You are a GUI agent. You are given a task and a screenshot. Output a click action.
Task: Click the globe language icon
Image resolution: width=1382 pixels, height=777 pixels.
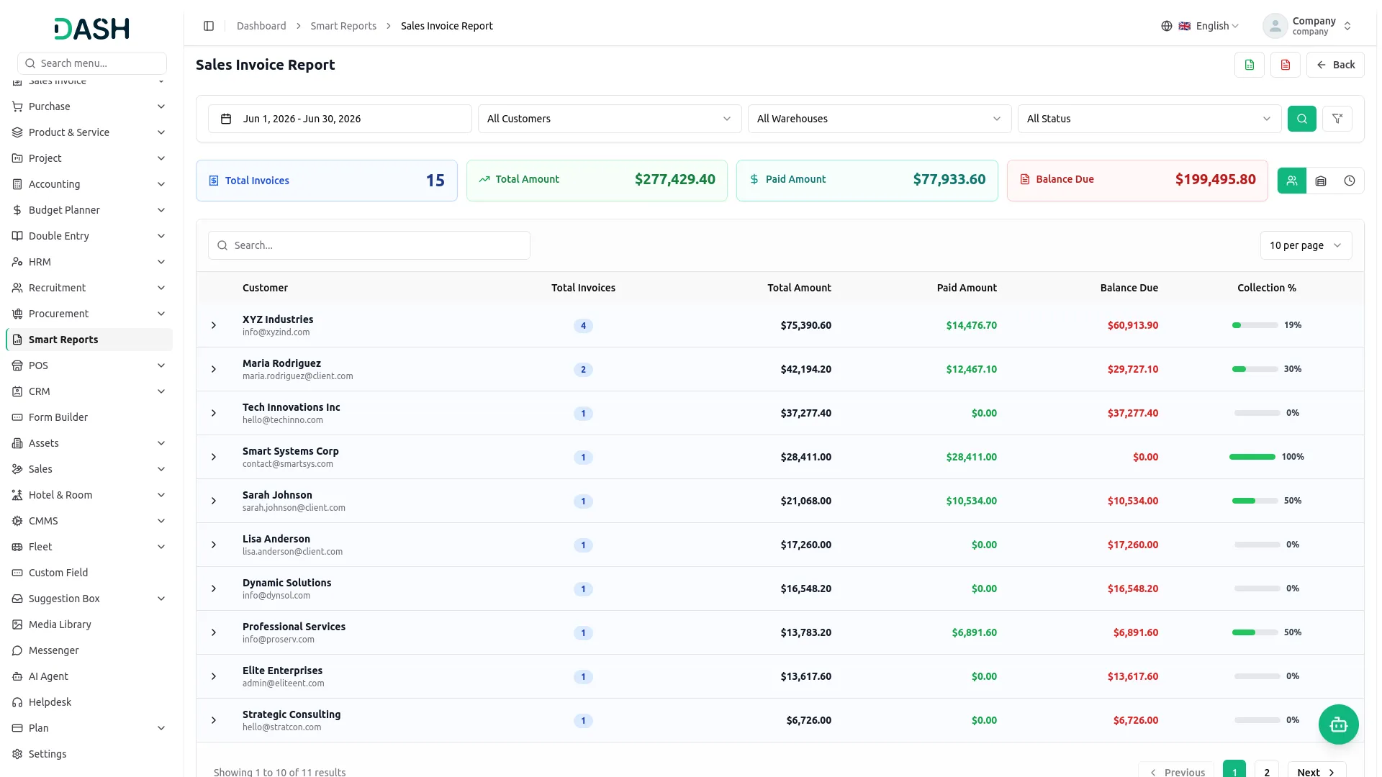[x=1167, y=26]
